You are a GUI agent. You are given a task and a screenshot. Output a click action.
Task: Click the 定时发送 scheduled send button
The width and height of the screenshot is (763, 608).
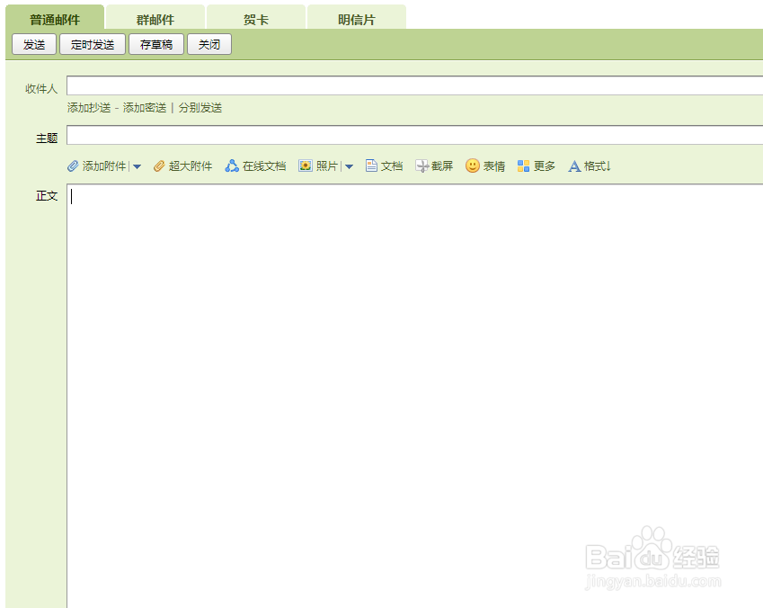(x=92, y=43)
